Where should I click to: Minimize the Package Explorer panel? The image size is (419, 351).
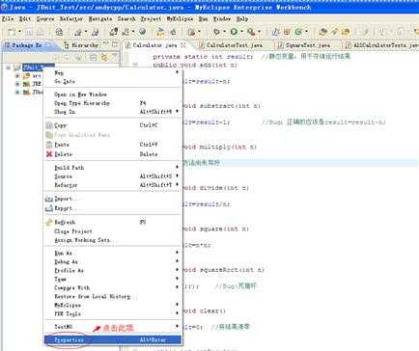106,44
